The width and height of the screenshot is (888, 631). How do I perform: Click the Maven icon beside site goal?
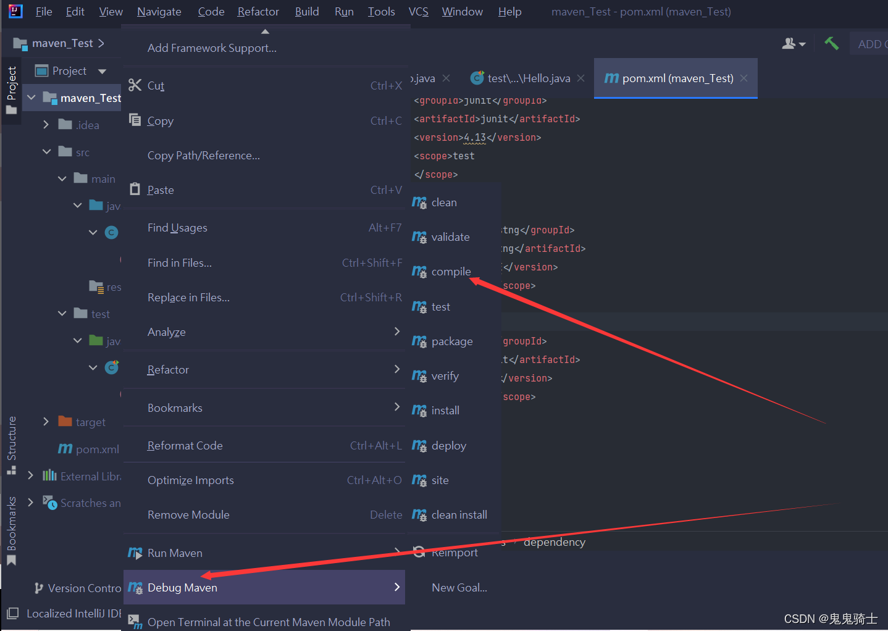click(x=419, y=480)
